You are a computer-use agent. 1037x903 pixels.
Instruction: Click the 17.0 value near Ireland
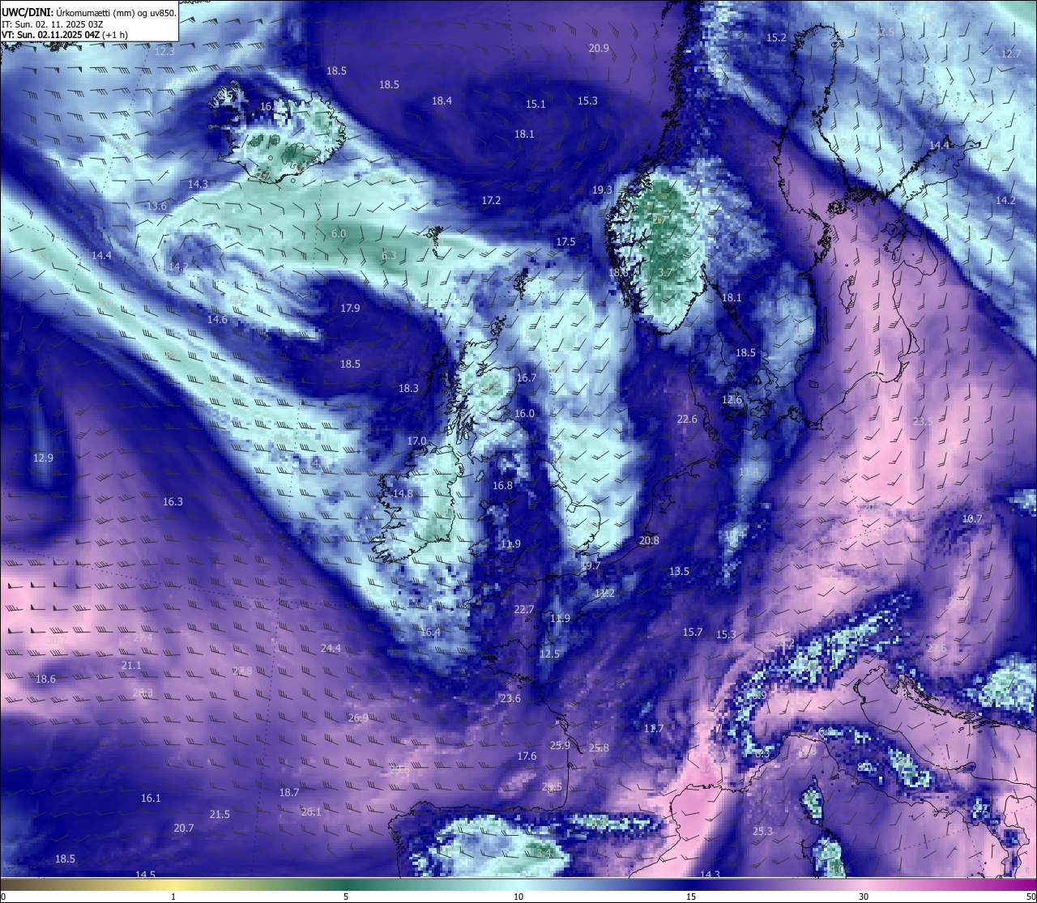pyautogui.click(x=416, y=441)
